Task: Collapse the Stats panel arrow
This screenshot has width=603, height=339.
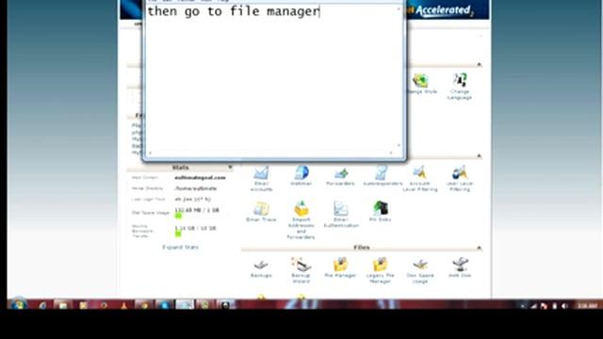Action: pos(230,168)
